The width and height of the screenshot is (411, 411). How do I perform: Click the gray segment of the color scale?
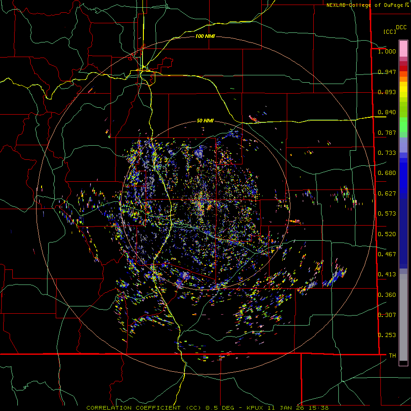click(403, 317)
